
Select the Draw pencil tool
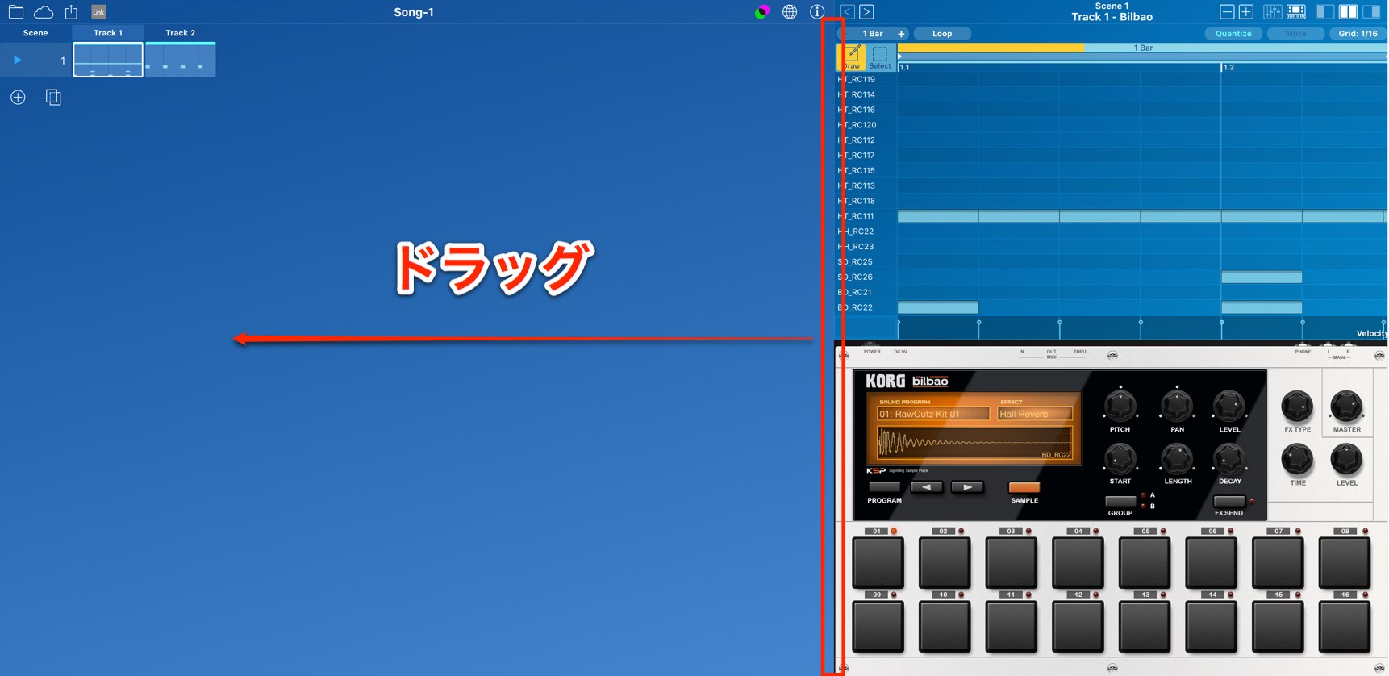[852, 57]
